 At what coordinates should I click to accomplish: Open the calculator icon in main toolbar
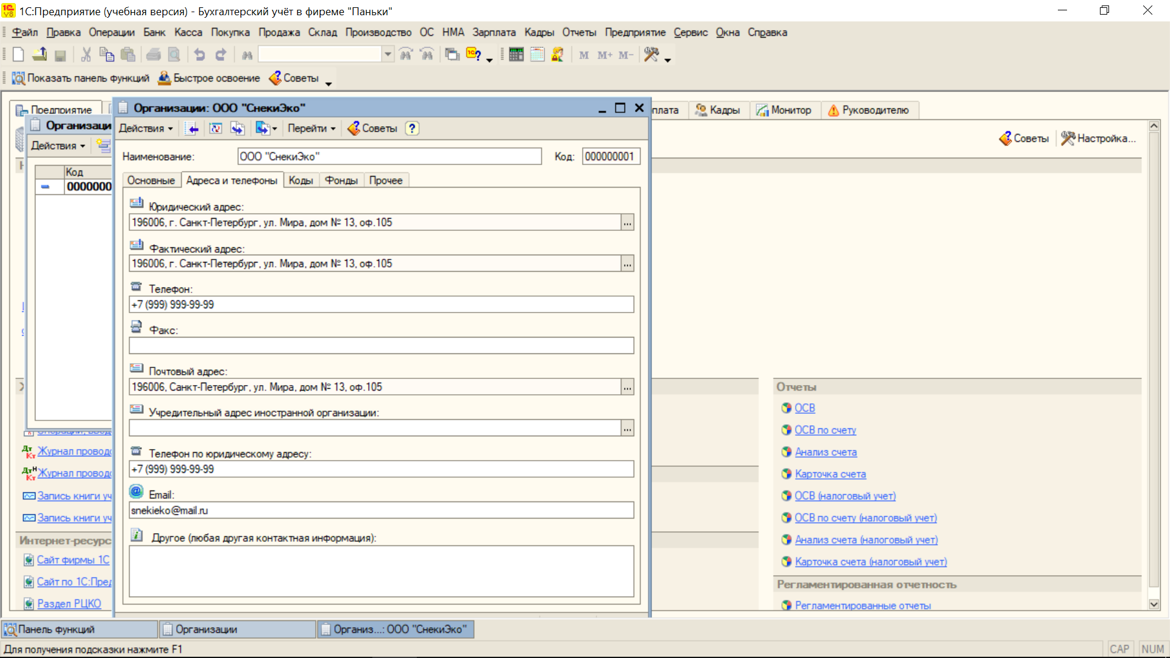click(x=516, y=55)
